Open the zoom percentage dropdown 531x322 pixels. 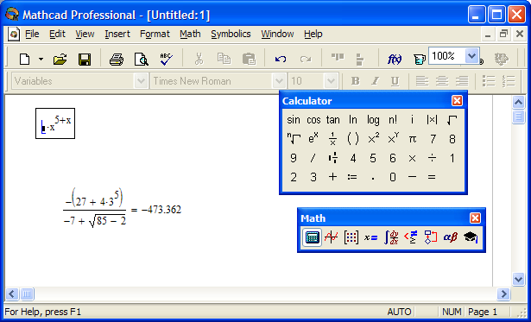tap(471, 56)
